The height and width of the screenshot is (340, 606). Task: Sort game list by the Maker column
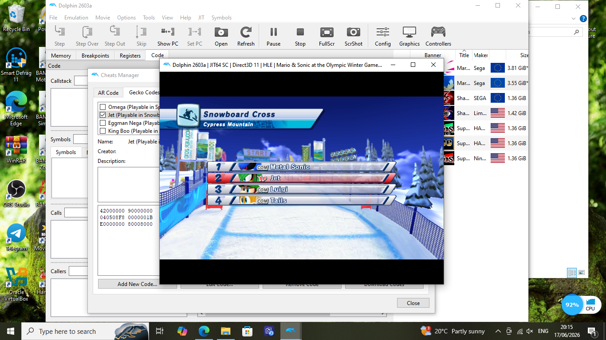(x=481, y=55)
